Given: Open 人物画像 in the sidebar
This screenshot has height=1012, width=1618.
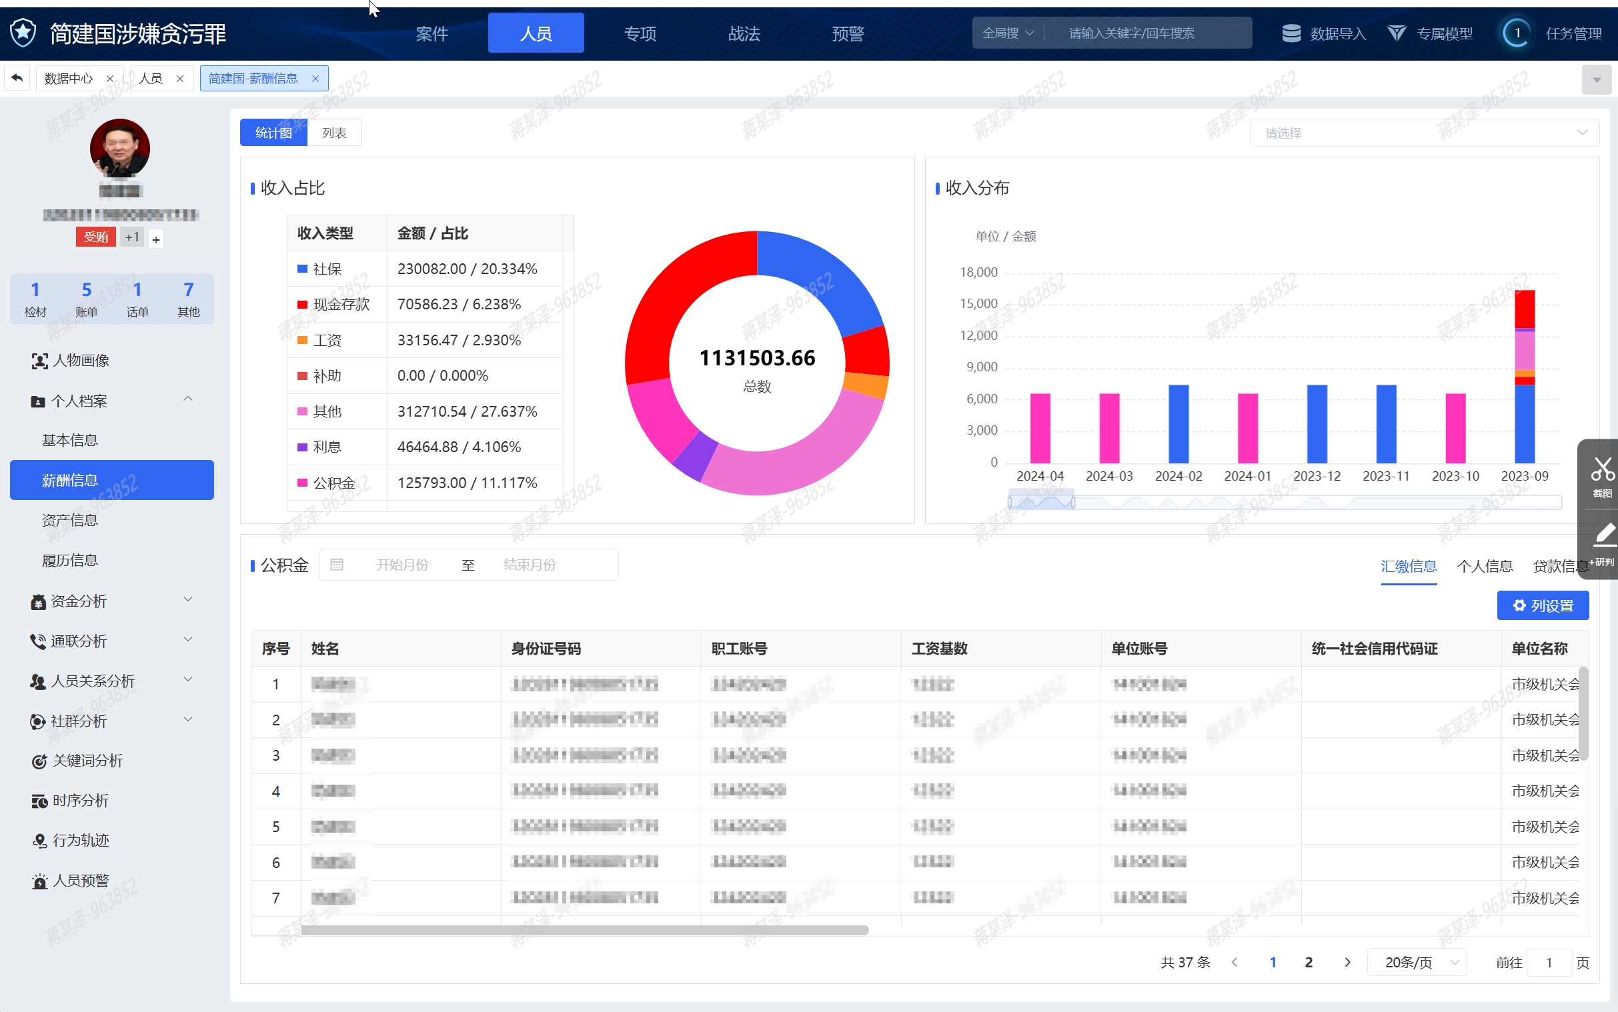Looking at the screenshot, I should 80,361.
